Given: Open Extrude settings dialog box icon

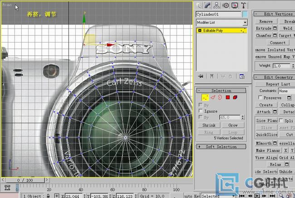Looking at the screenshot, I should 275,28.
